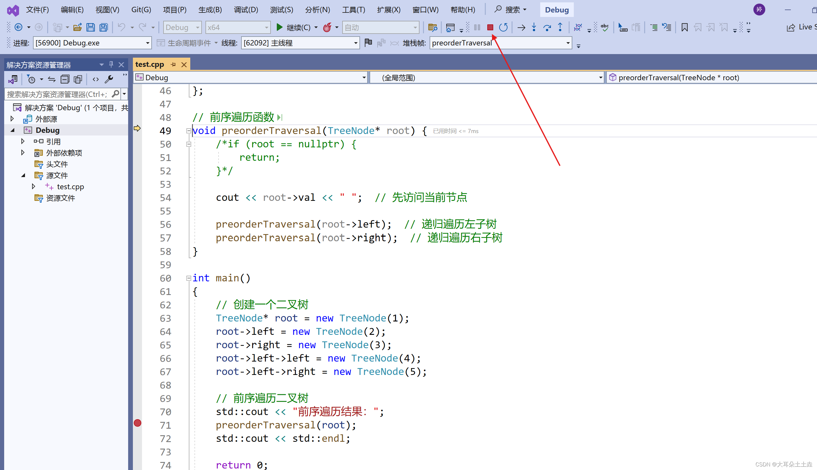This screenshot has width=817, height=470.
Task: Click the Step Into icon
Action: point(534,27)
